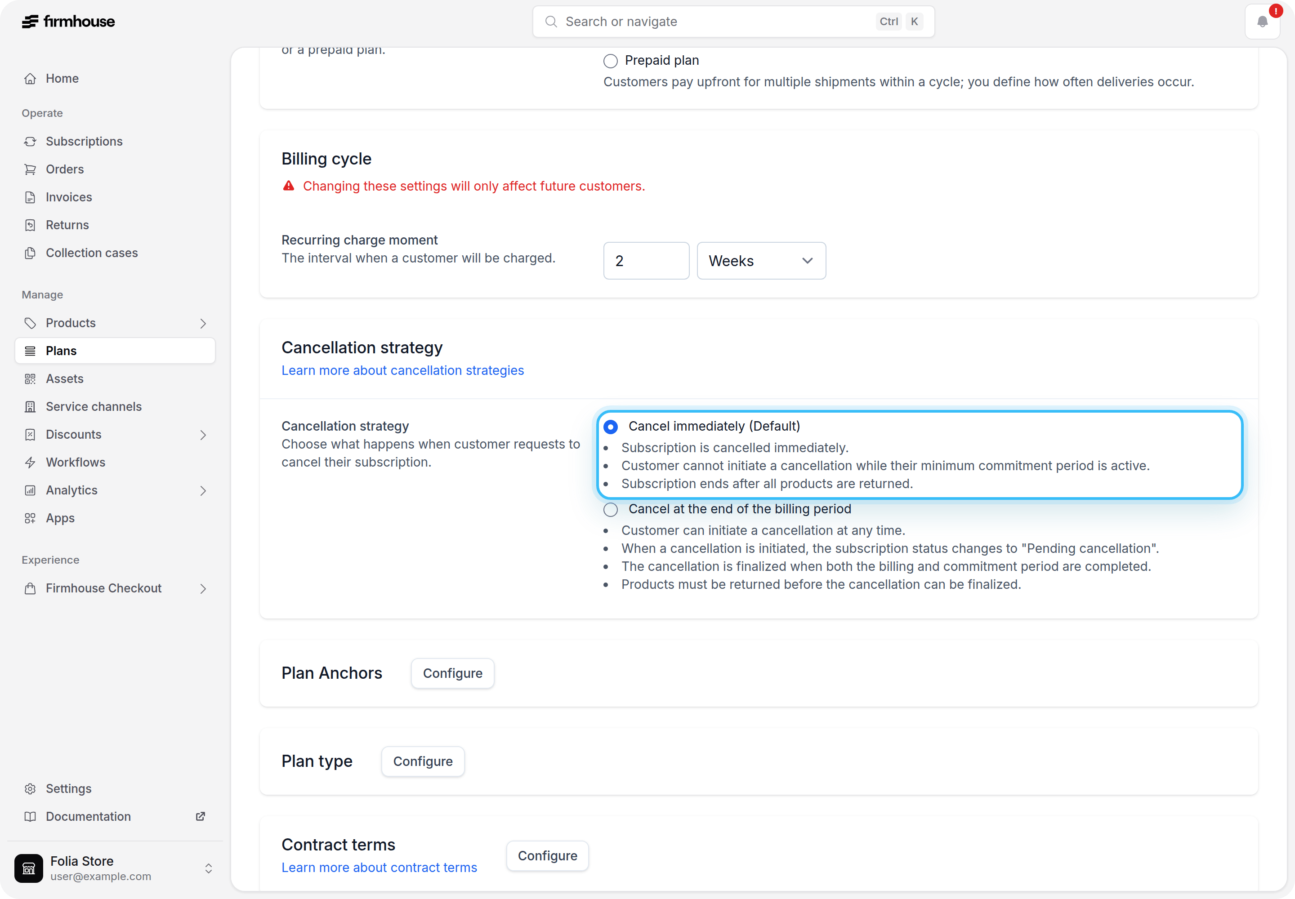The height and width of the screenshot is (899, 1295).
Task: Click Recurring charge moment label
Action: click(359, 240)
